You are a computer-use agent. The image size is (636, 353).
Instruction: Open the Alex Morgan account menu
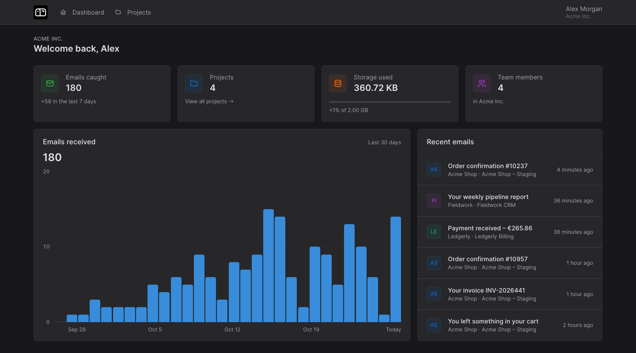pos(584,12)
